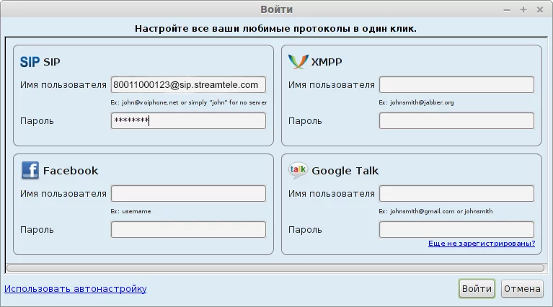Click the XMPP protocol logo icon
The height and width of the screenshot is (307, 553).
298,62
